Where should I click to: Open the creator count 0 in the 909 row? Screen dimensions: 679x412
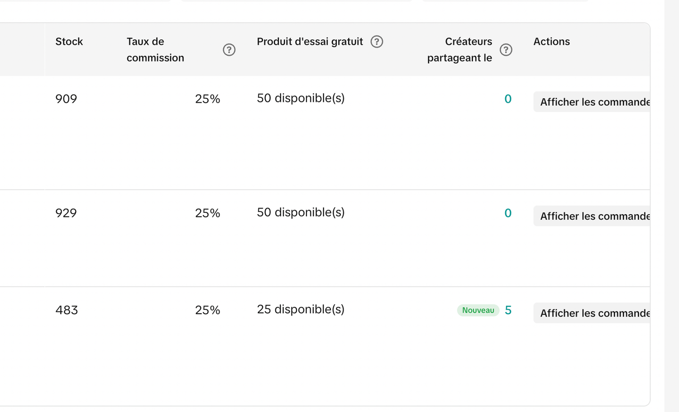[508, 99]
